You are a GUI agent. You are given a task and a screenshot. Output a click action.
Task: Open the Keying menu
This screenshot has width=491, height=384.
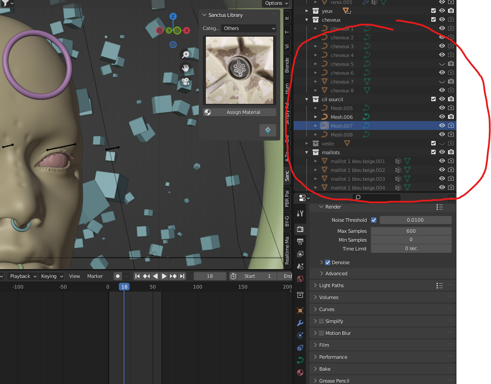(52, 276)
